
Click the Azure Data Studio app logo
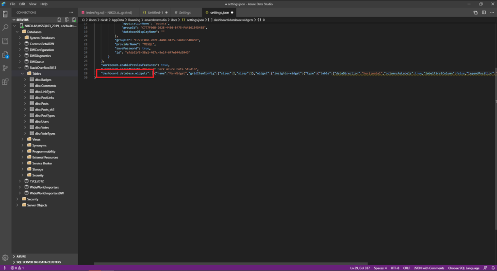point(4,4)
